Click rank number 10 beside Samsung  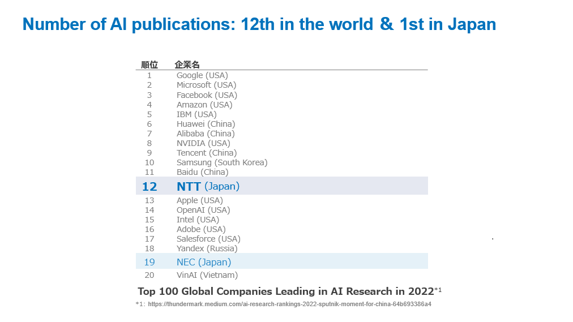[x=149, y=162]
